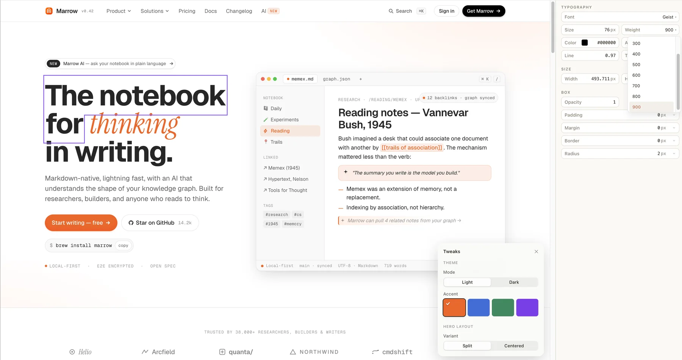Click the magnifier icon beside Search
Viewport: 682px width, 360px height.
[391, 11]
